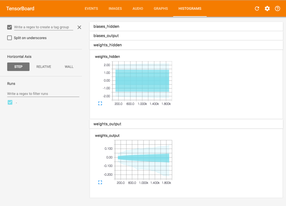Click the weights_hidden chart title text
The image size is (286, 206).
(x=108, y=57)
